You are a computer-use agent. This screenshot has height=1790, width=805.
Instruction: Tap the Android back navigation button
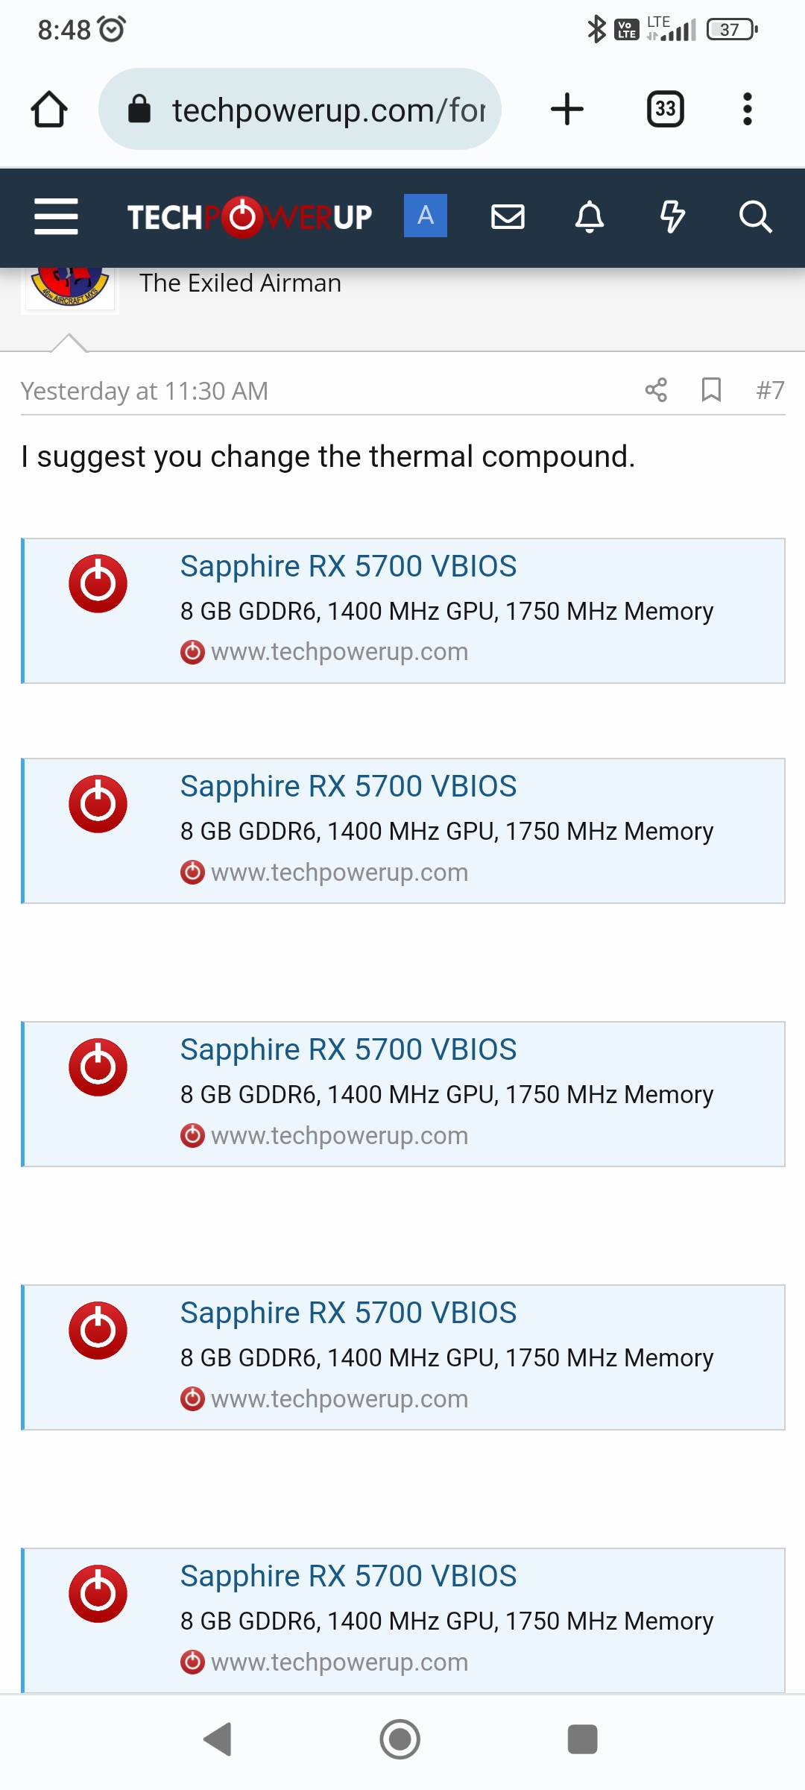point(218,1739)
